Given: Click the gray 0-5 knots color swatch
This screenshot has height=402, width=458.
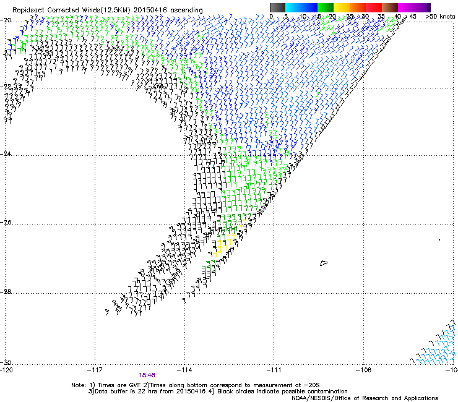Looking at the screenshot, I should [x=277, y=7].
